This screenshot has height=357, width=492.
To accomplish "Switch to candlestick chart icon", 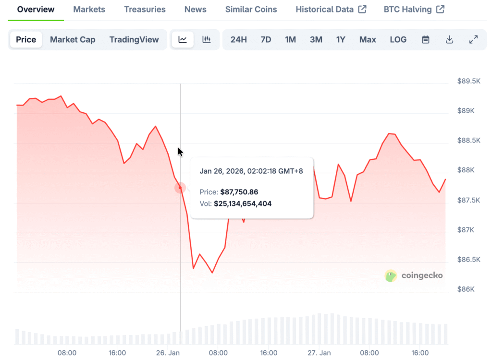I will [207, 40].
